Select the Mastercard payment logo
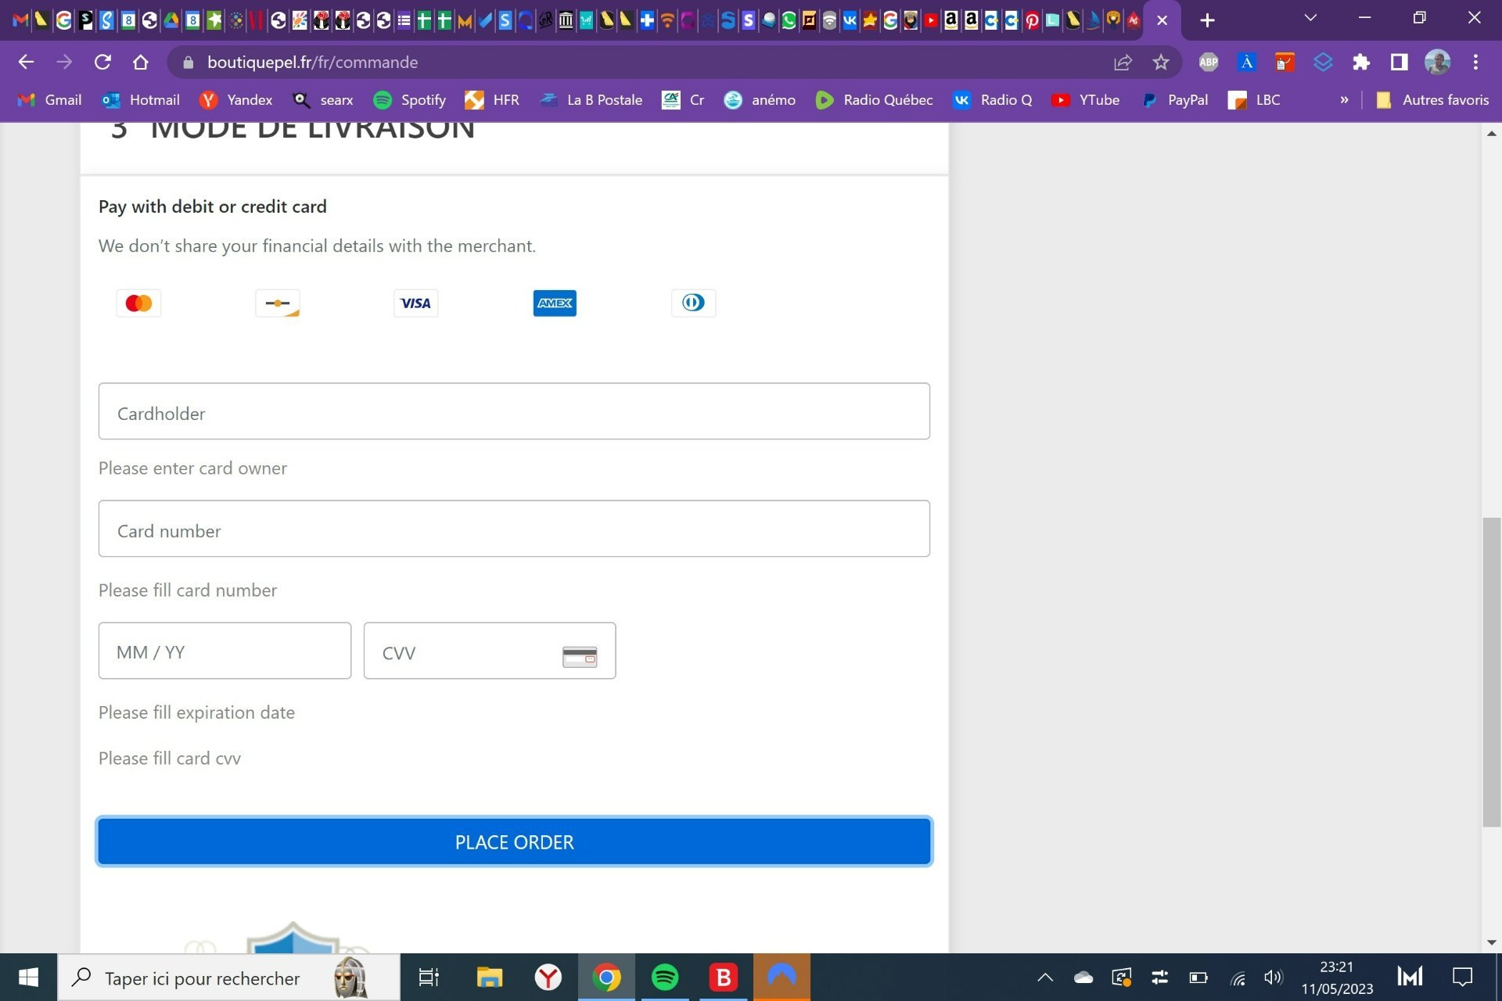1502x1001 pixels. click(x=138, y=303)
